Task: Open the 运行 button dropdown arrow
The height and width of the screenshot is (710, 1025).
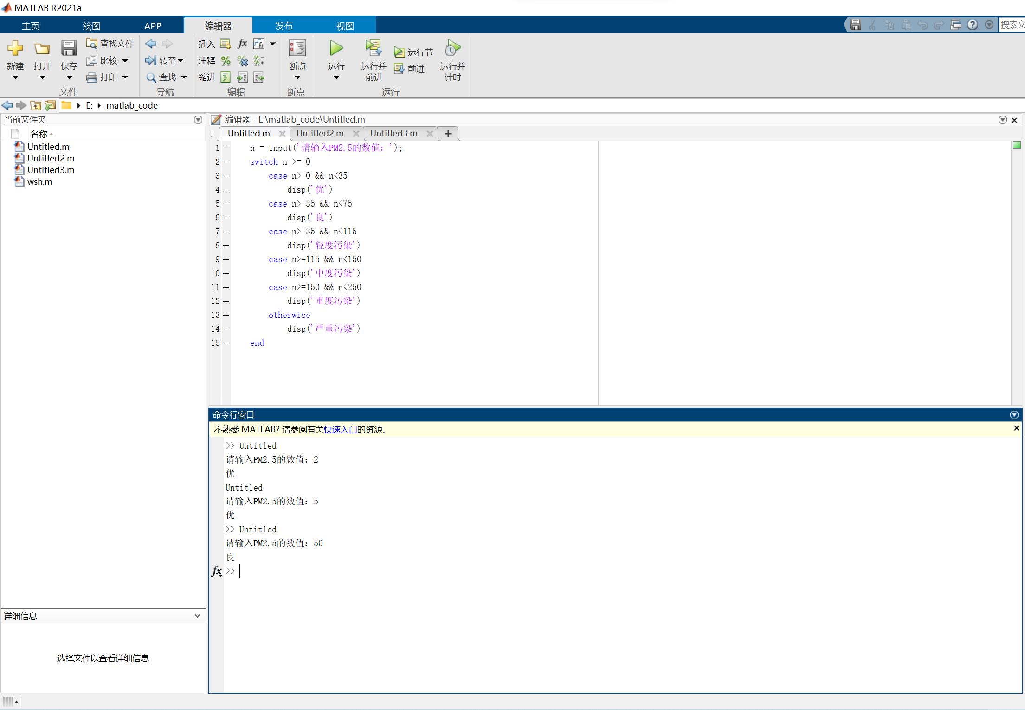Action: tap(335, 78)
